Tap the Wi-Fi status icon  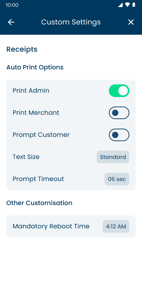[x=127, y=5]
